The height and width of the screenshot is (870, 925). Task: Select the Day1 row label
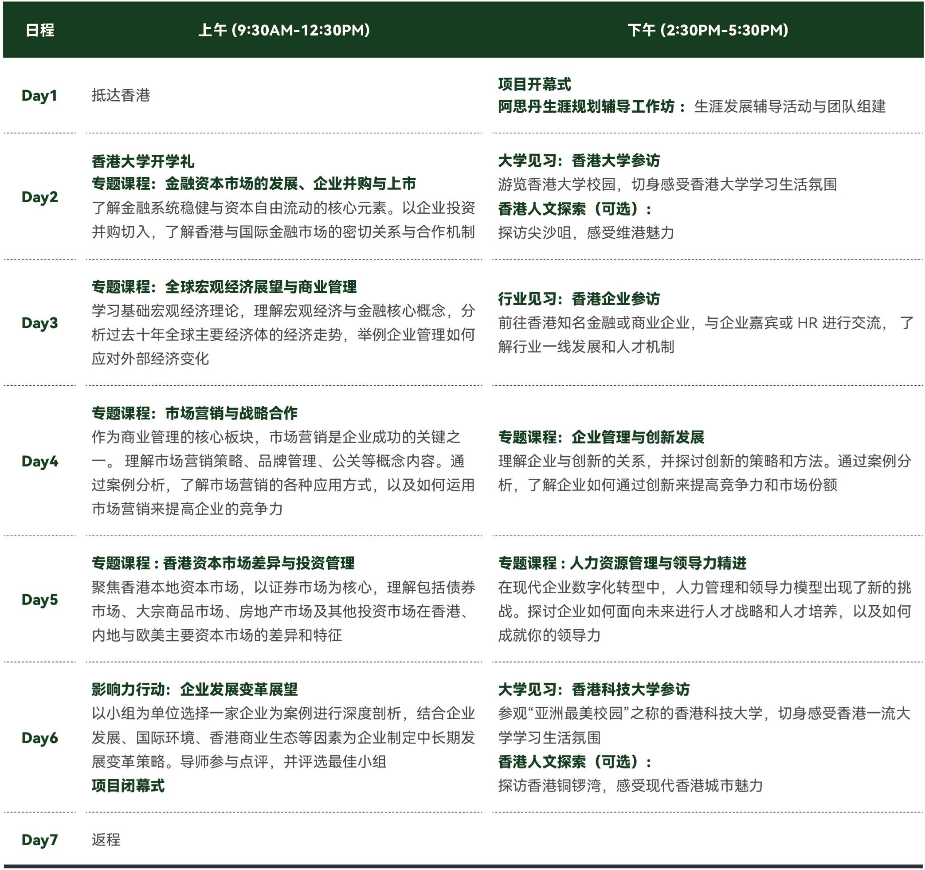[39, 95]
